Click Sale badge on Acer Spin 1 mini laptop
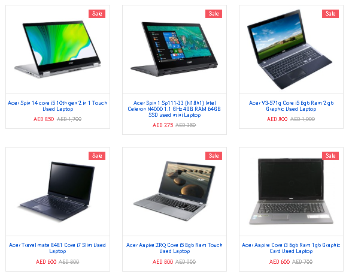Viewport: 346px width, 277px height. point(214,14)
